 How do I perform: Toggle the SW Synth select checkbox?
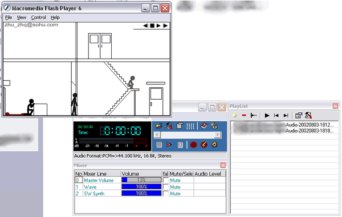[166, 193]
